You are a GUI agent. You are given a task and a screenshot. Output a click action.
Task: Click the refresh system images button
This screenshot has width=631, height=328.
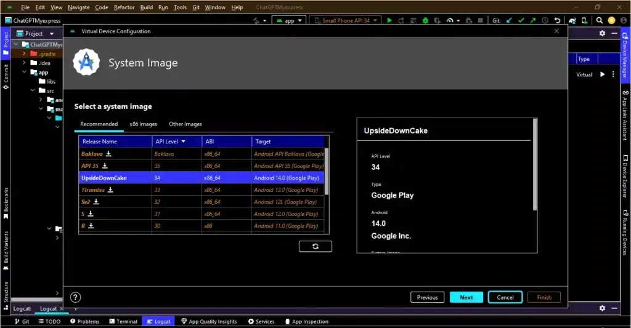(315, 246)
